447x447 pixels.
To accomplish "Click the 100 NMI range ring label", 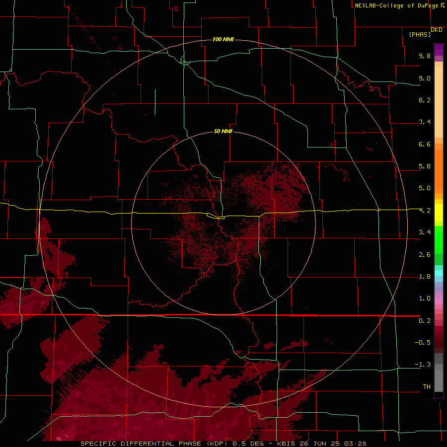I will pos(223,39).
